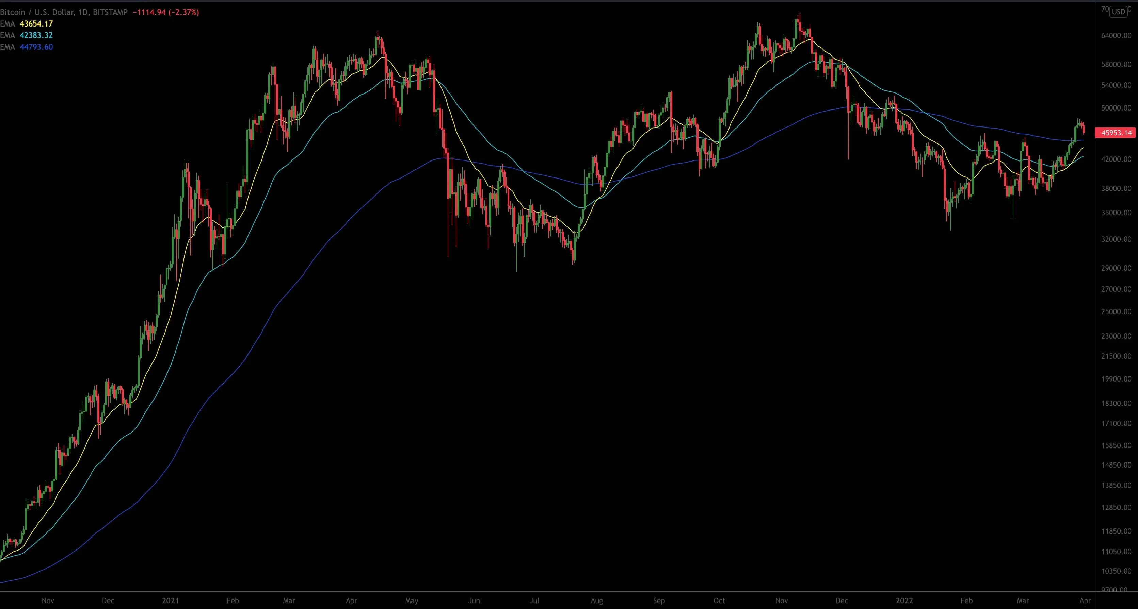Click the 2022 label on time axis
The height and width of the screenshot is (609, 1138).
point(904,600)
